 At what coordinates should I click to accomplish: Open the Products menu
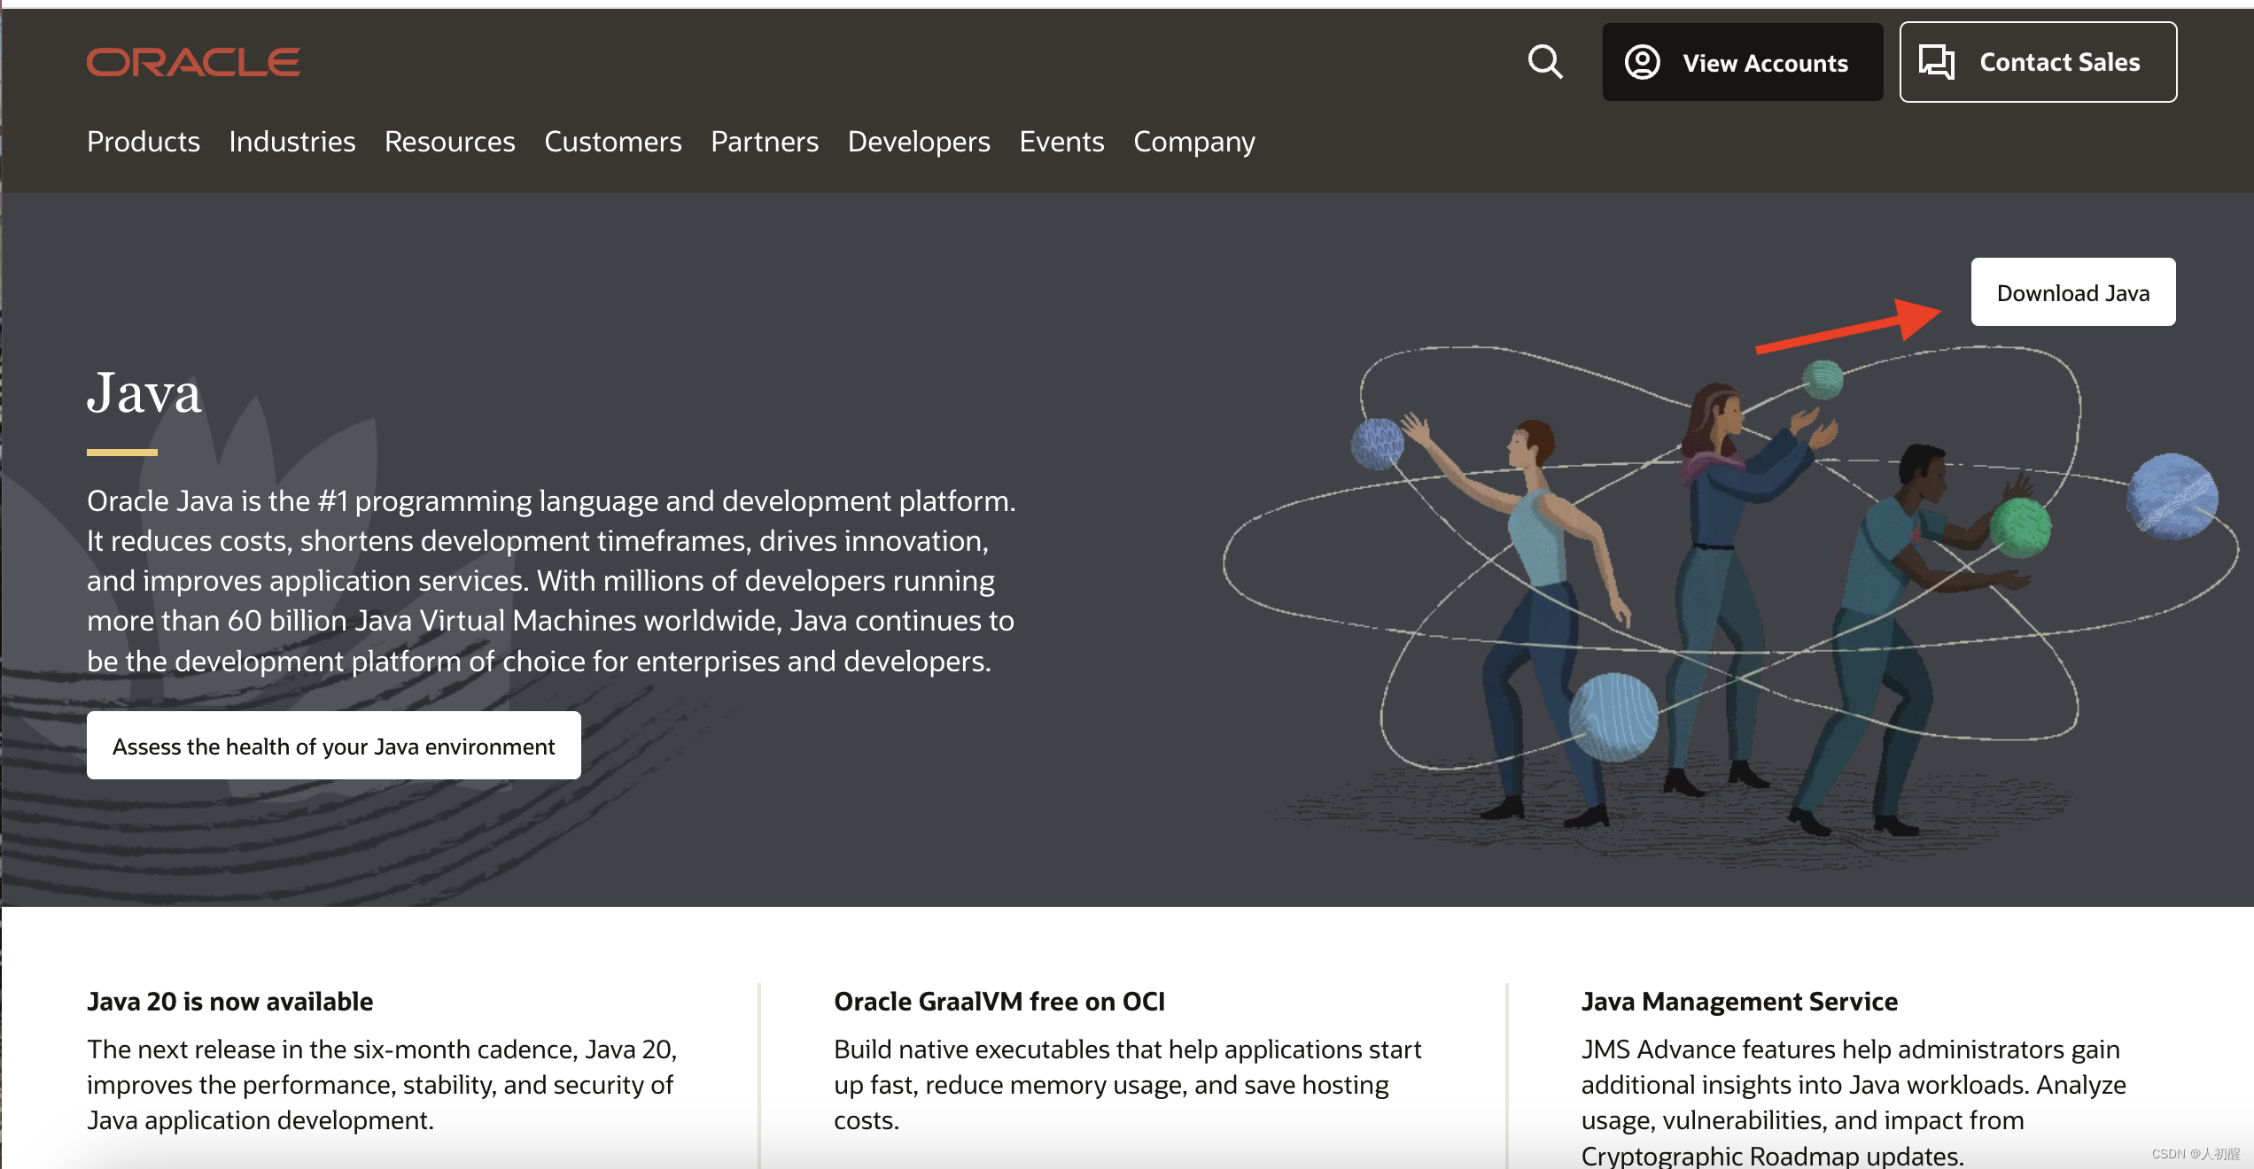tap(144, 142)
